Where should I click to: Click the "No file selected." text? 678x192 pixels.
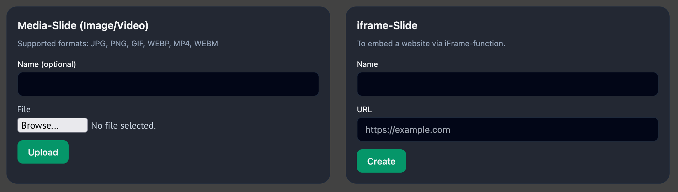coord(123,125)
